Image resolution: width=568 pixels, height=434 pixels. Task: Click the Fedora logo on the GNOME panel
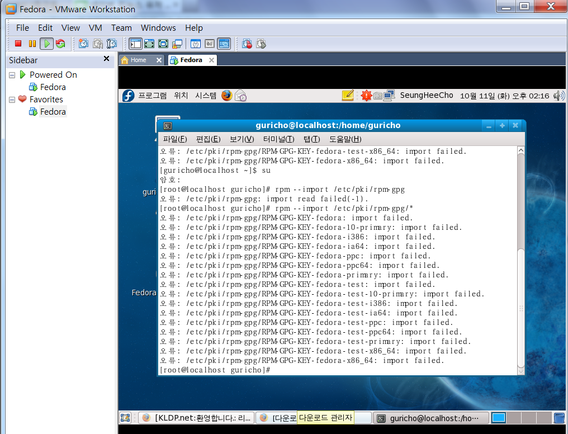[x=128, y=96]
